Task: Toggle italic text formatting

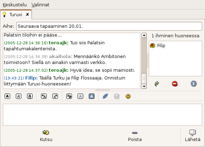Action: pyautogui.click(x=19, y=96)
